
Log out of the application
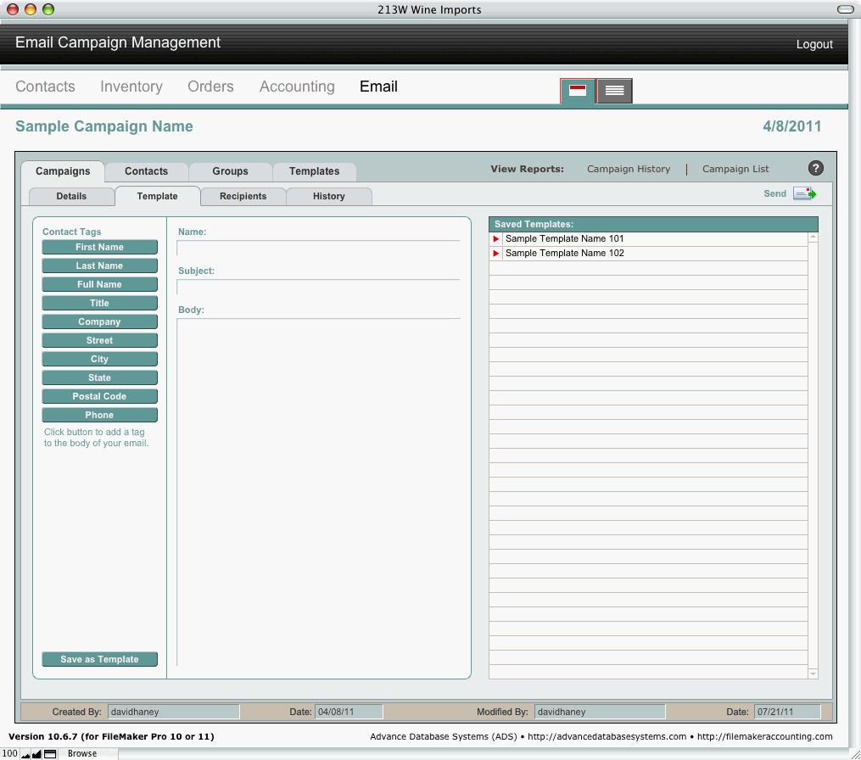coord(814,44)
